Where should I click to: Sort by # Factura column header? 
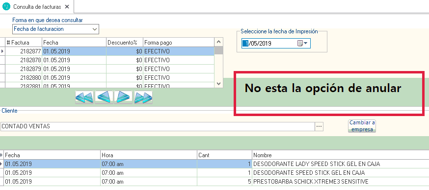(24, 43)
